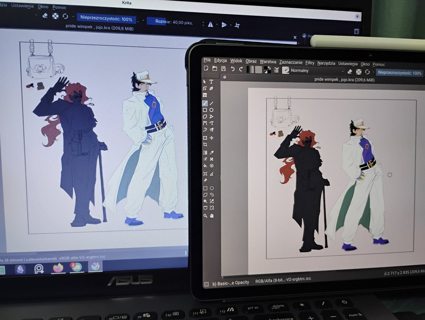Select the Crop tool on tablet toolbox
Image resolution: width=425 pixels, height=320 pixels.
[x=205, y=145]
